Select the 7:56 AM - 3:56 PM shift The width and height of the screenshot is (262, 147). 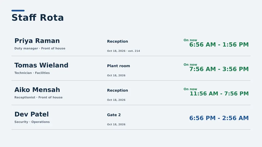[219, 69]
